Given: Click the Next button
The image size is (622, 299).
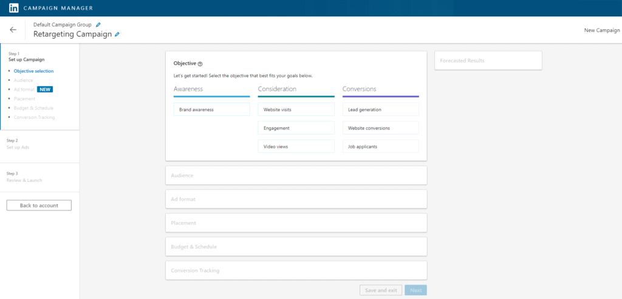Looking at the screenshot, I should click(x=415, y=291).
